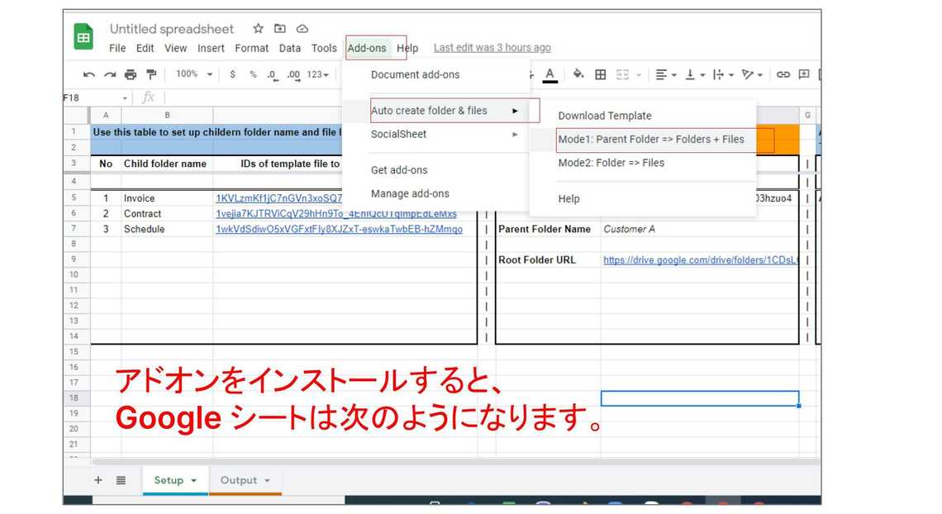Open the borders tool
This screenshot has height=514, width=942.
(x=601, y=74)
